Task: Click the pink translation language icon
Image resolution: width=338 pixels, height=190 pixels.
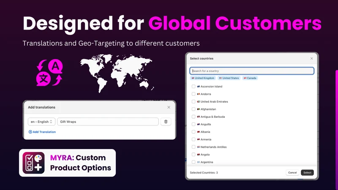Action: [49, 73]
